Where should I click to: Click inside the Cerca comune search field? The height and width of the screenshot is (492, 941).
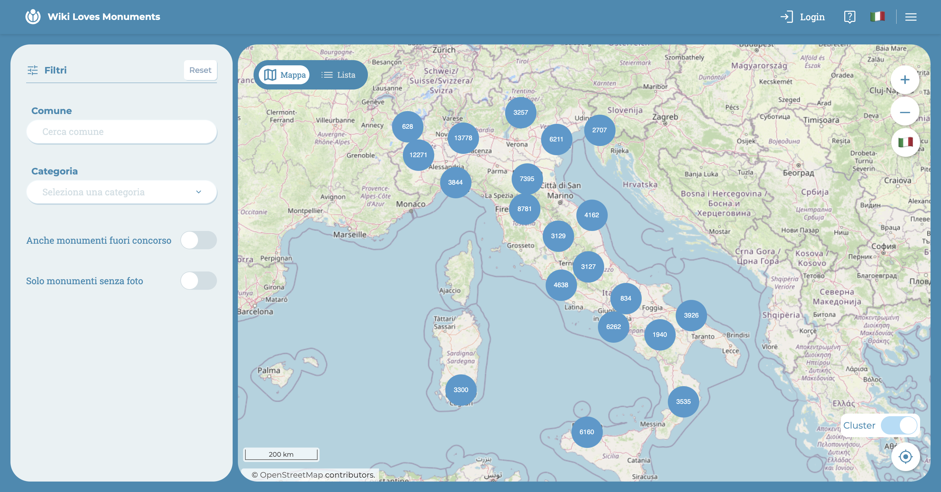tap(122, 131)
